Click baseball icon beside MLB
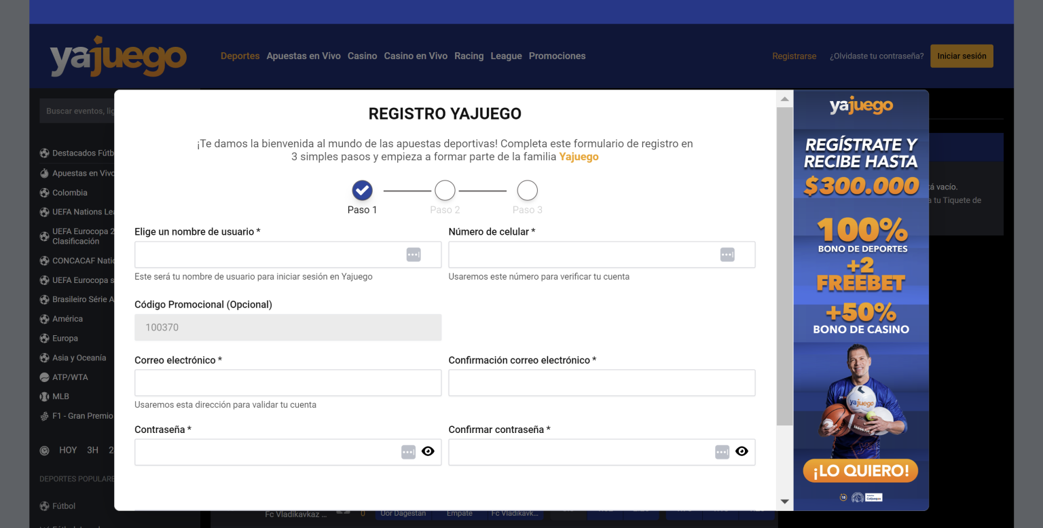This screenshot has width=1043, height=528. 44,396
